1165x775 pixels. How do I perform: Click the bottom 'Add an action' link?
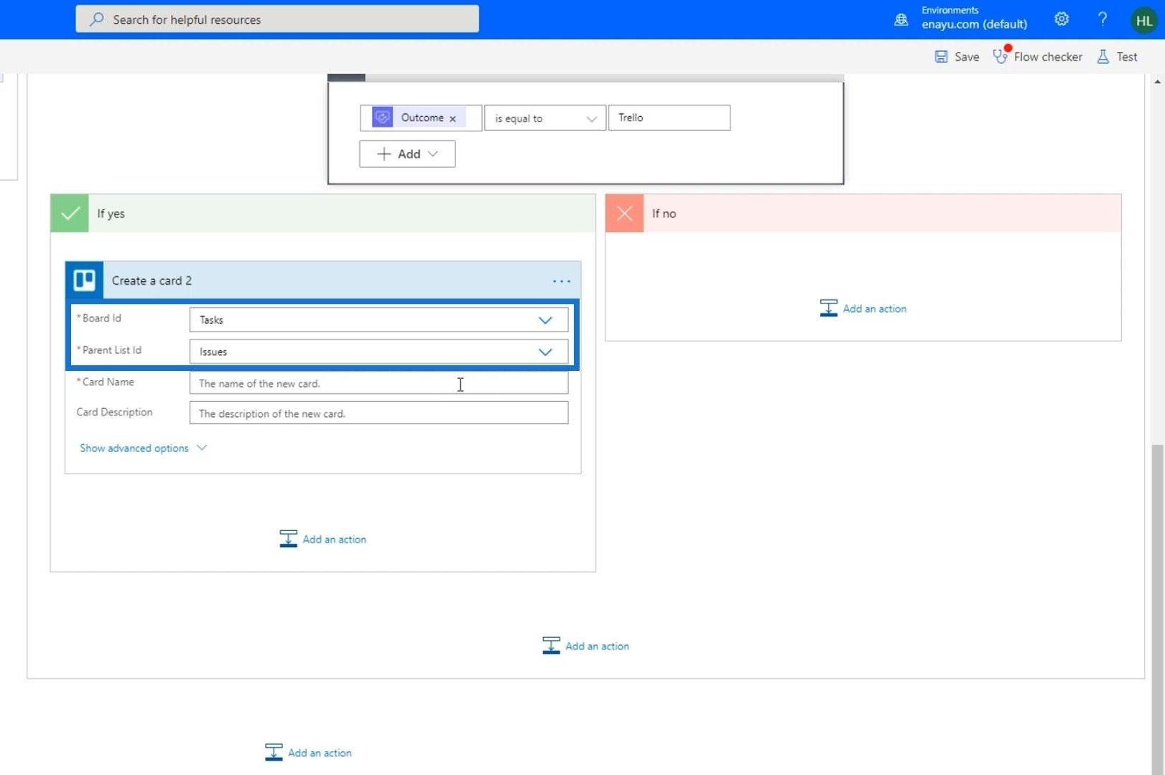(x=320, y=753)
